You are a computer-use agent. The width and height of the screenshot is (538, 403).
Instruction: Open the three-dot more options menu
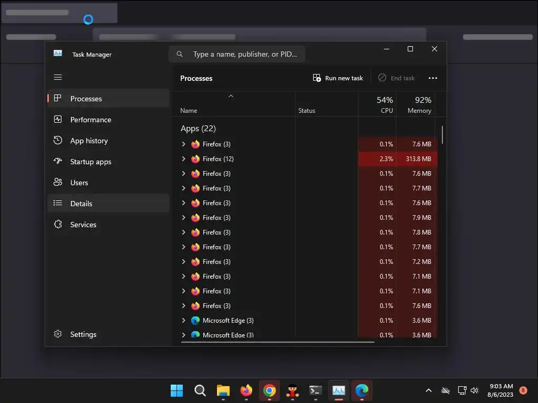(433, 78)
